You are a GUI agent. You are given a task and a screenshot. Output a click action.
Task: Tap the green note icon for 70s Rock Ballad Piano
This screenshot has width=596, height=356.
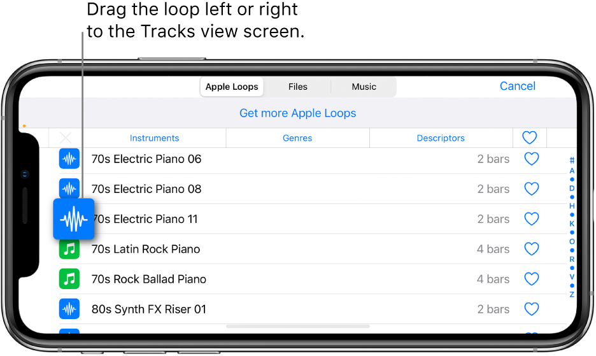click(69, 279)
